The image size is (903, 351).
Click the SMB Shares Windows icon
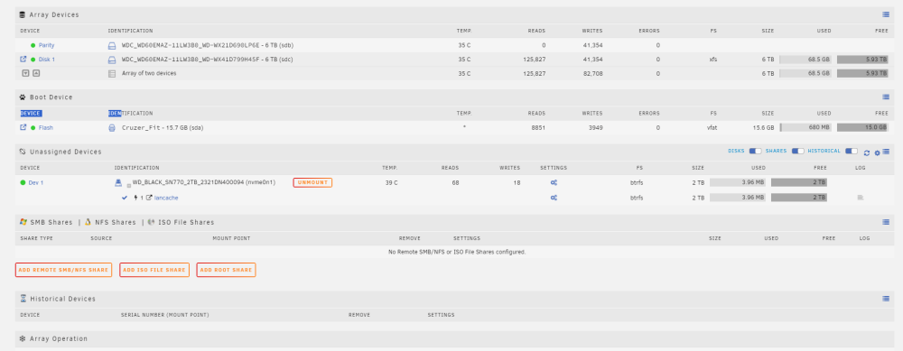pyautogui.click(x=23, y=222)
